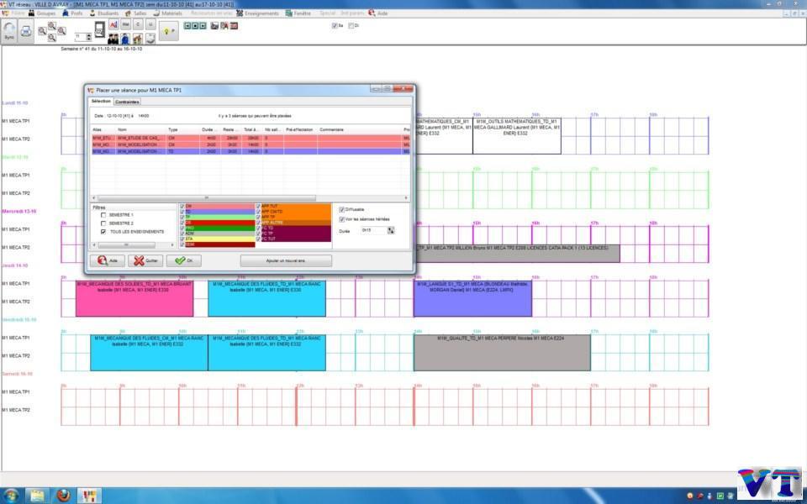Click the Sync refresh icon
The image size is (807, 504).
[x=9, y=30]
